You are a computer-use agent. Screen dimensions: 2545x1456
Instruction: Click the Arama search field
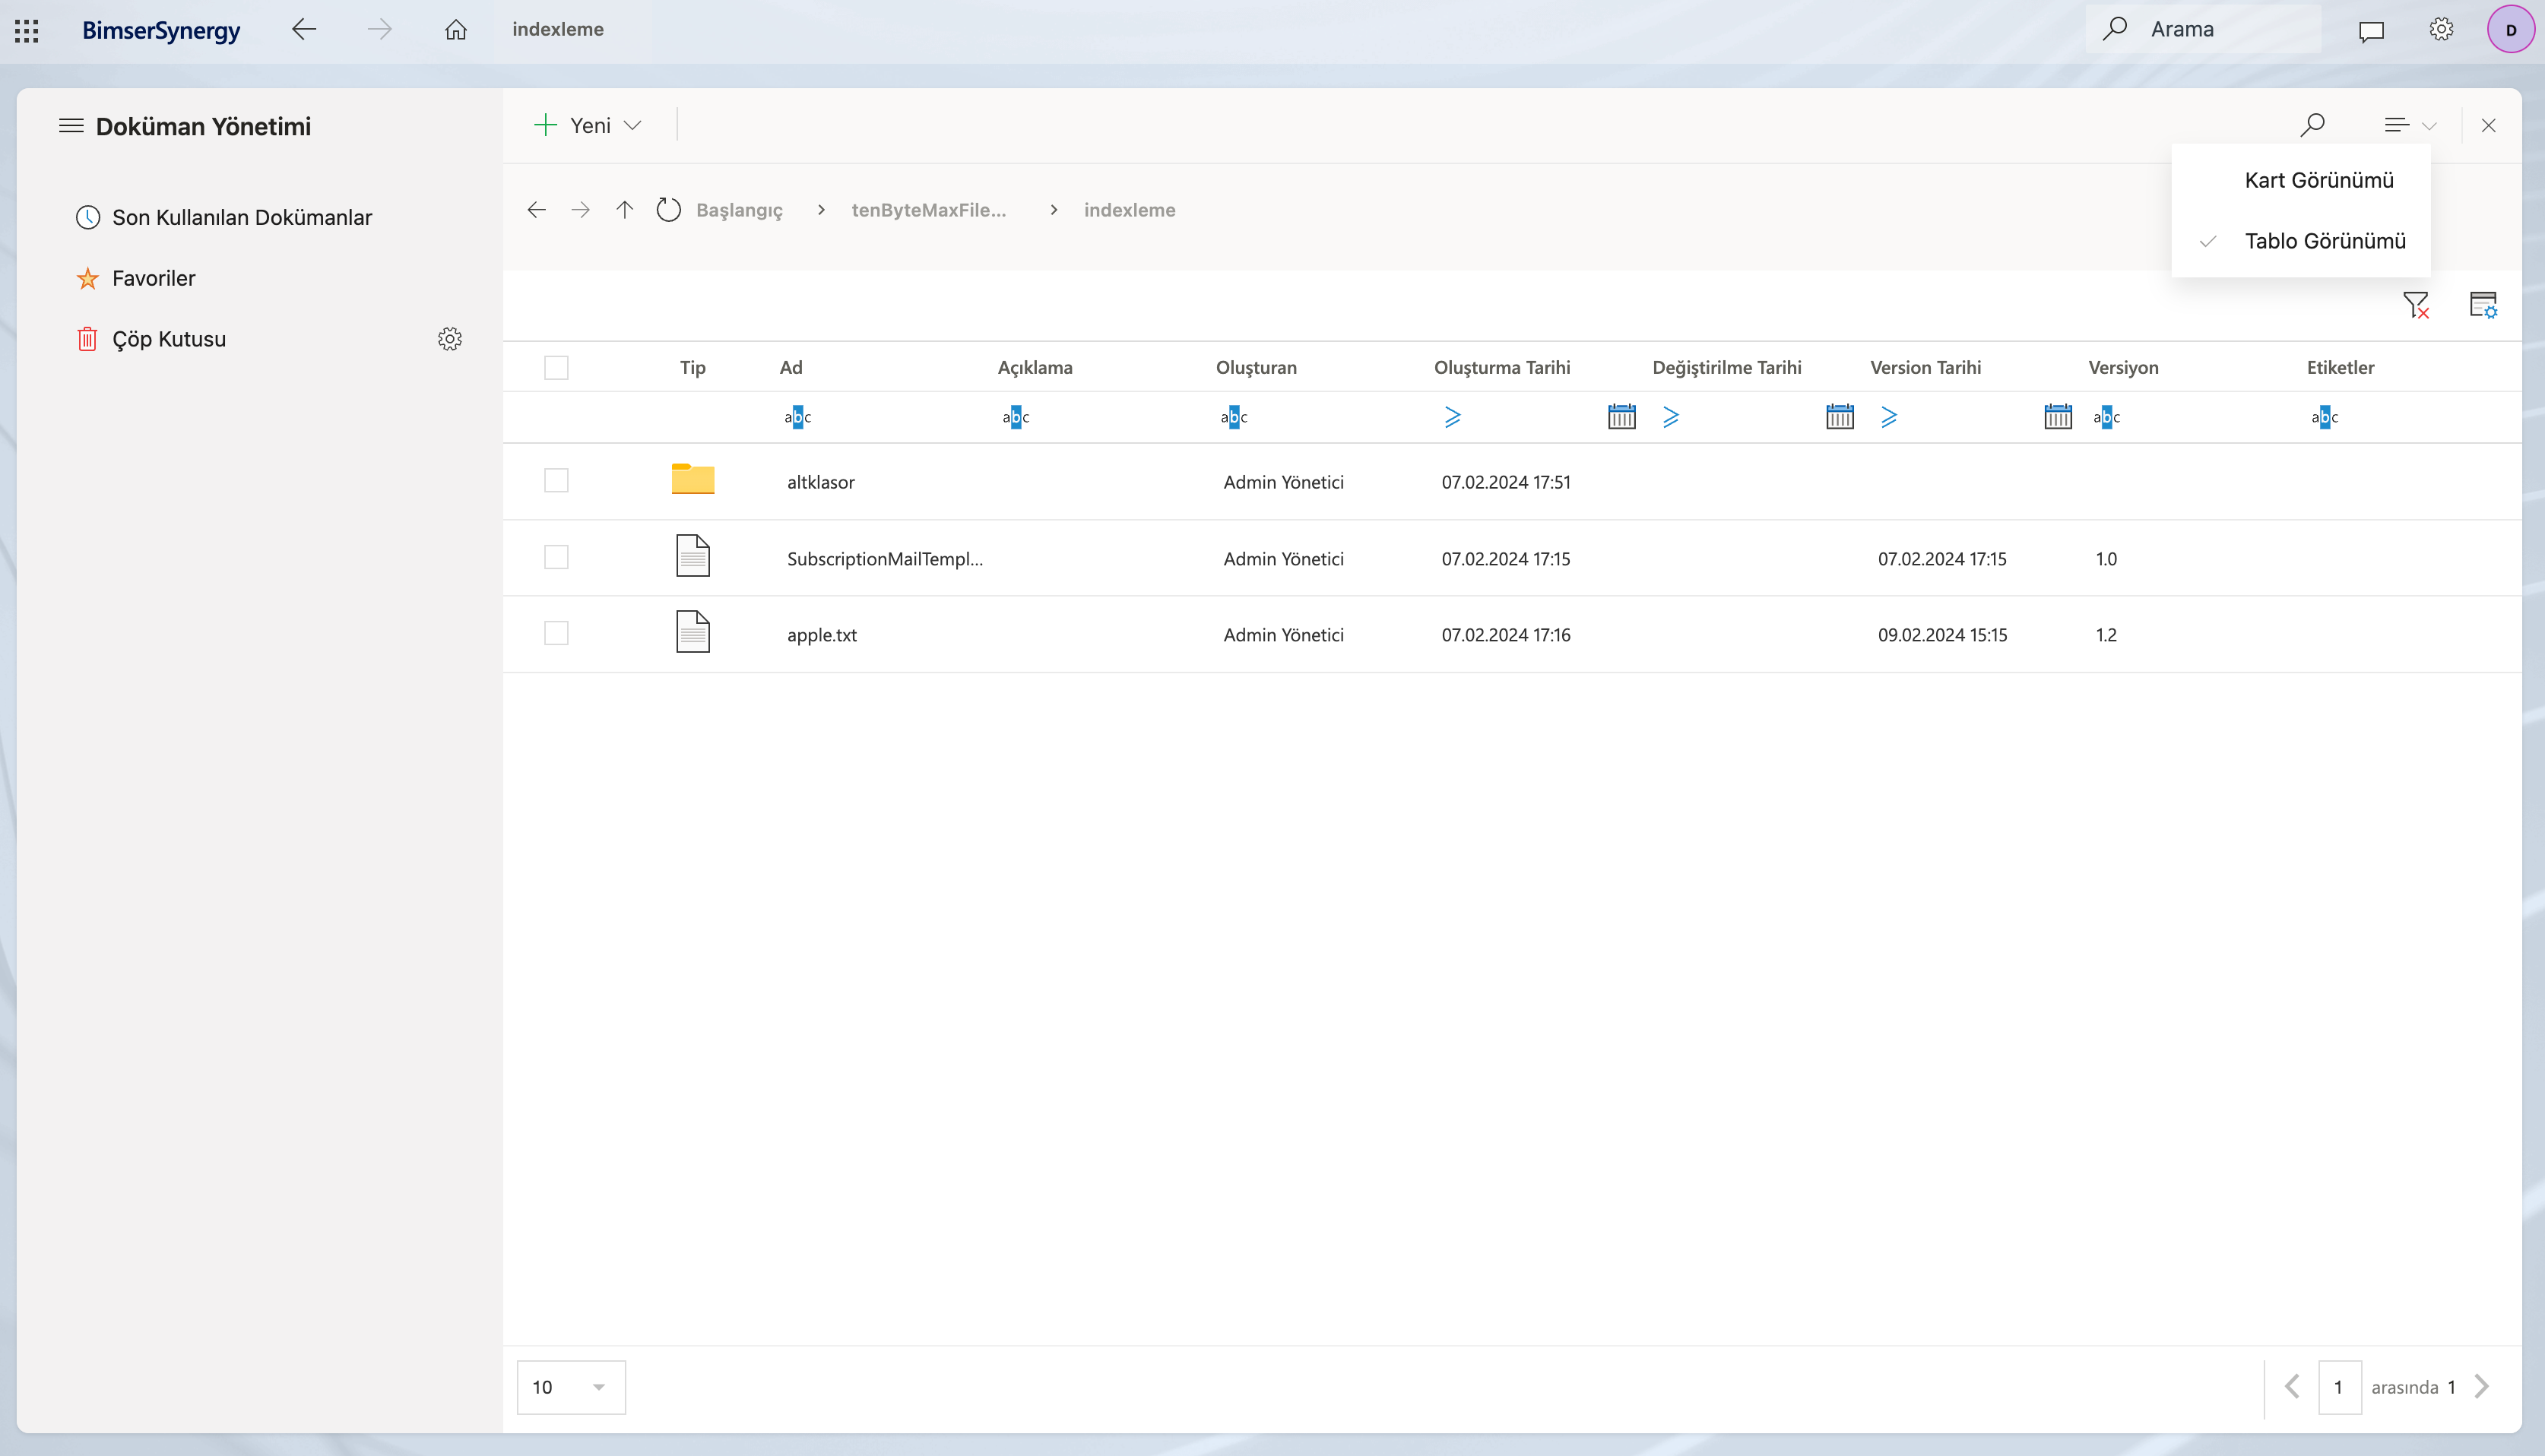(x=2203, y=29)
